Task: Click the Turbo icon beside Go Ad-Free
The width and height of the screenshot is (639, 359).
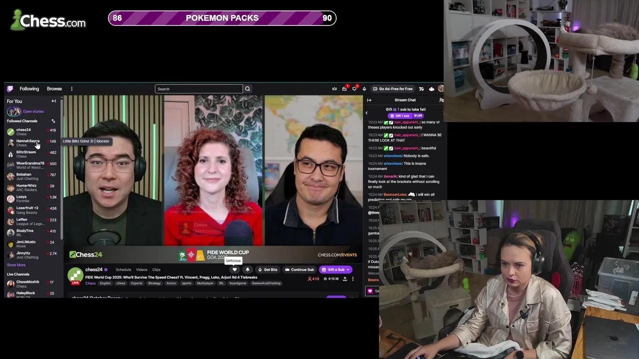Action: (x=421, y=89)
